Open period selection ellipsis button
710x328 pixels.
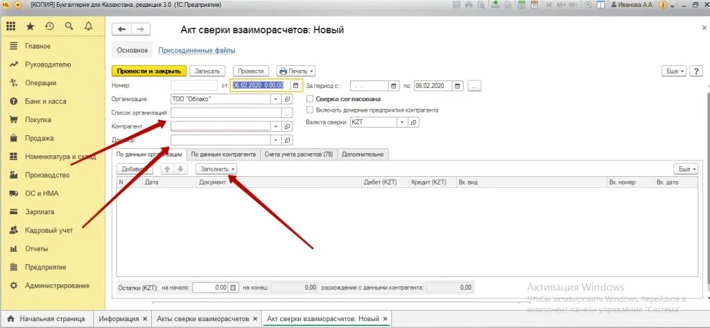click(474, 85)
